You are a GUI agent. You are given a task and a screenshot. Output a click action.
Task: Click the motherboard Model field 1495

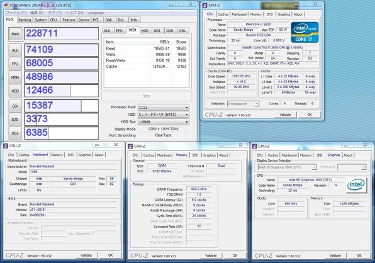click(x=57, y=172)
